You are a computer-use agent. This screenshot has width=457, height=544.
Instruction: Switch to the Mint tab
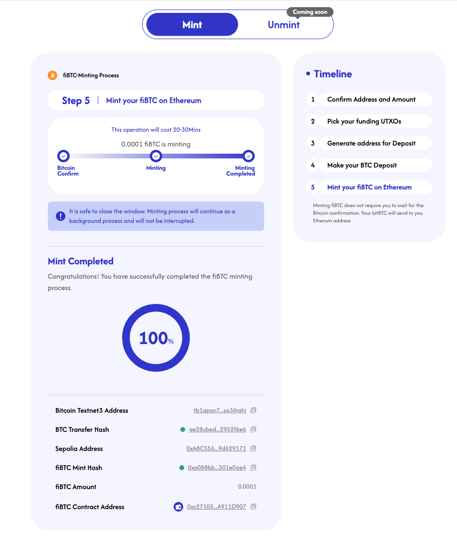point(192,24)
